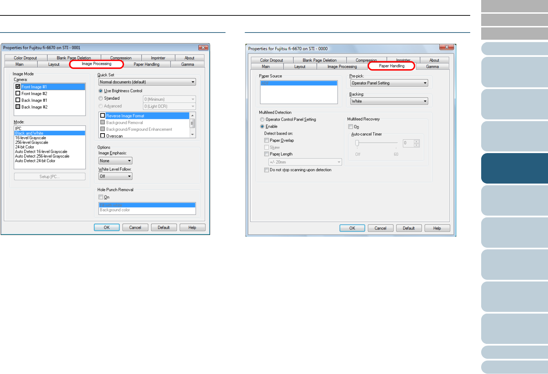Open Blank Page Deletion tab in 0001 window
The image size is (548, 374).
tap(74, 58)
